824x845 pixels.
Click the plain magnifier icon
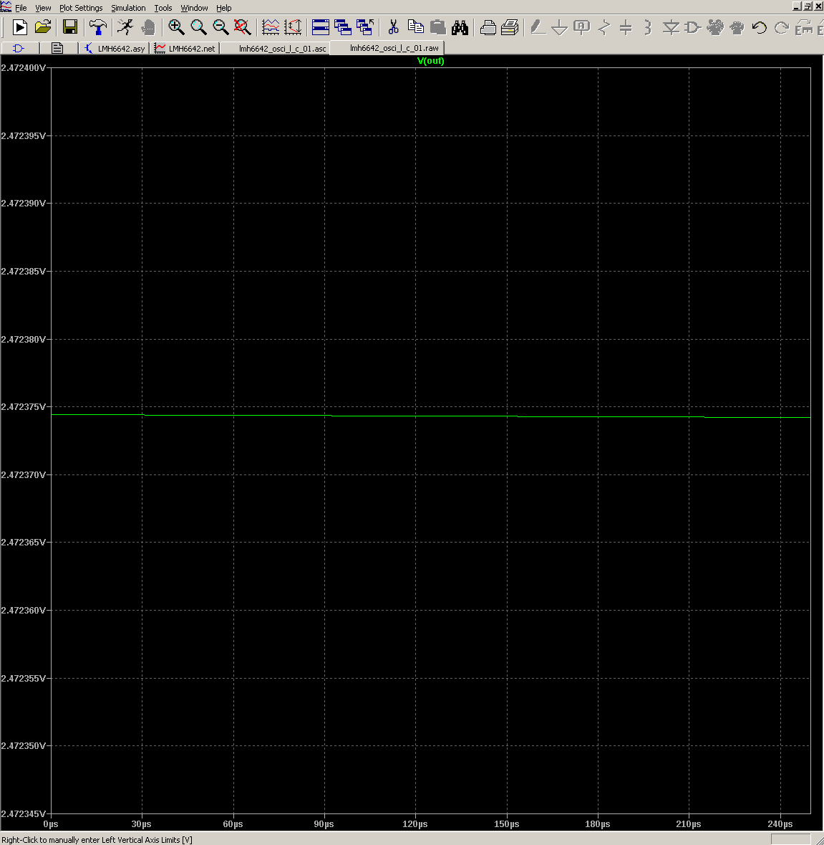198,27
